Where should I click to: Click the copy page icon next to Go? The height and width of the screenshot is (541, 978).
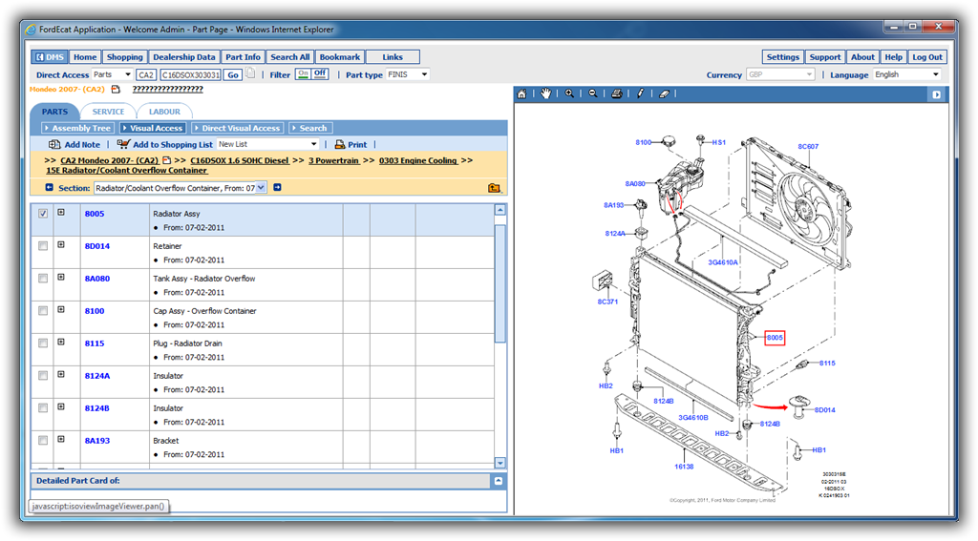(250, 73)
